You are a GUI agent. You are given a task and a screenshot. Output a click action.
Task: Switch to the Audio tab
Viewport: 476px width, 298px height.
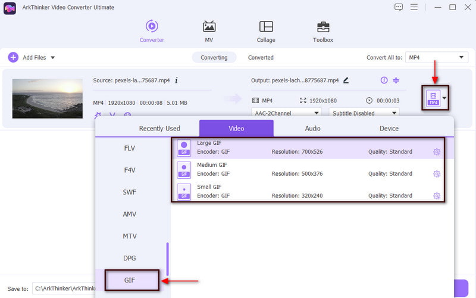coord(313,128)
